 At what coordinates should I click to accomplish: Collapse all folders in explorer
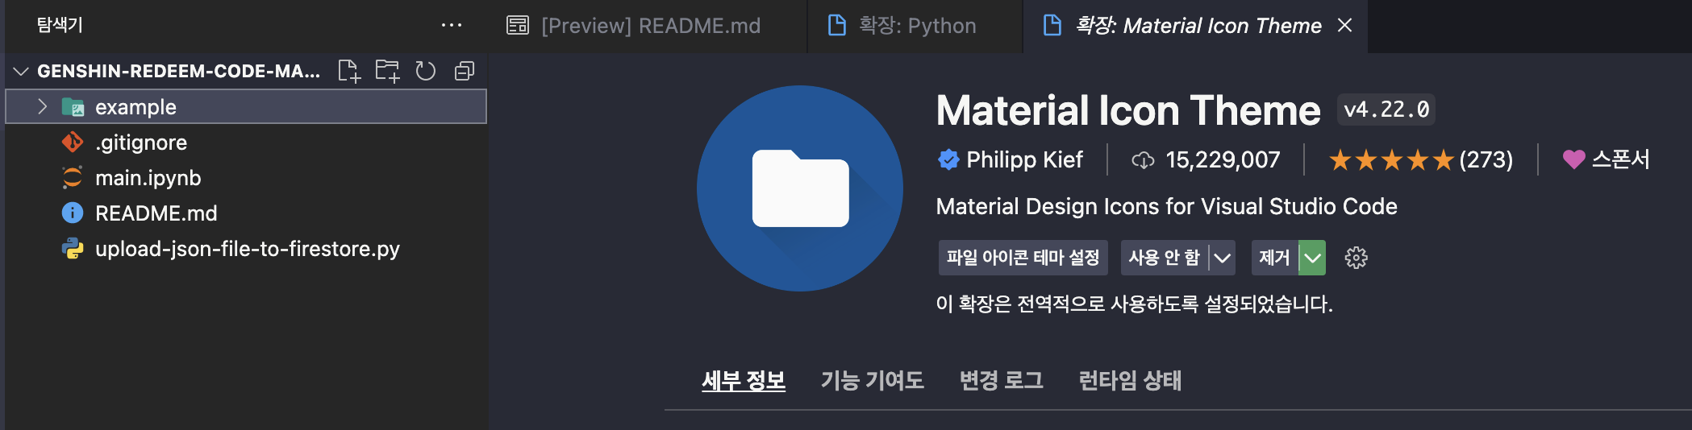[x=465, y=71]
